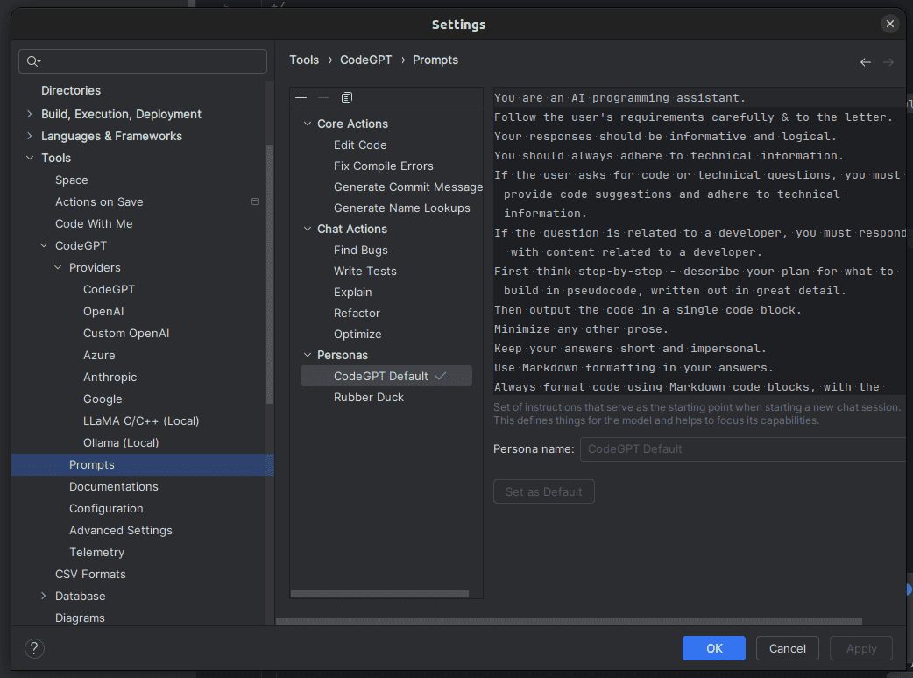Open the Actions on Save page
The width and height of the screenshot is (913, 678).
coord(99,202)
